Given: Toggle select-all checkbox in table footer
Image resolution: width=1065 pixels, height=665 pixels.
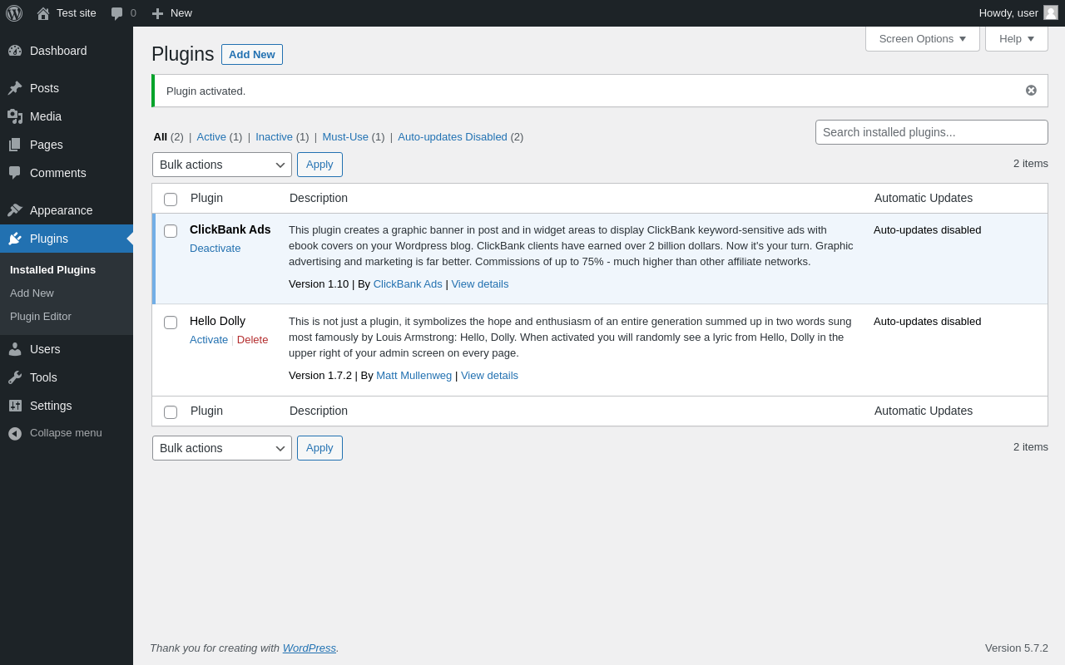Looking at the screenshot, I should click(171, 412).
